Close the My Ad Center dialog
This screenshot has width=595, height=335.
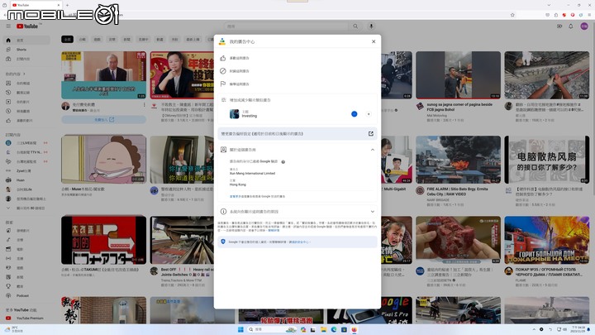[374, 41]
